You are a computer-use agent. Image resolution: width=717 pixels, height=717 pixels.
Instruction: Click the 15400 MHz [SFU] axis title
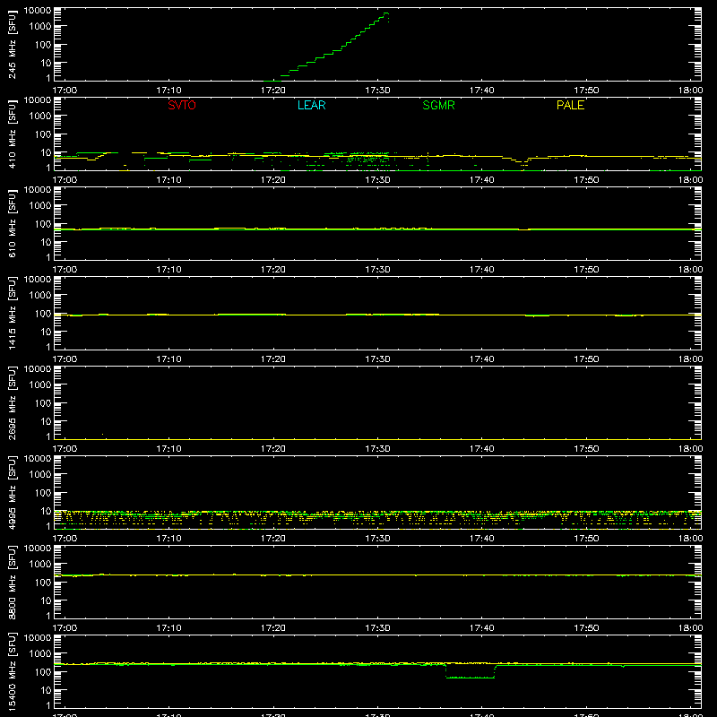click(x=13, y=671)
